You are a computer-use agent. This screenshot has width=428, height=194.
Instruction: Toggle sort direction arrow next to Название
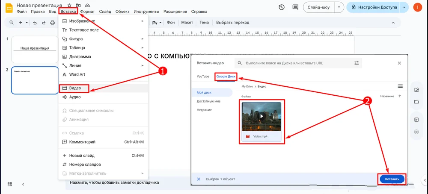click(400, 96)
